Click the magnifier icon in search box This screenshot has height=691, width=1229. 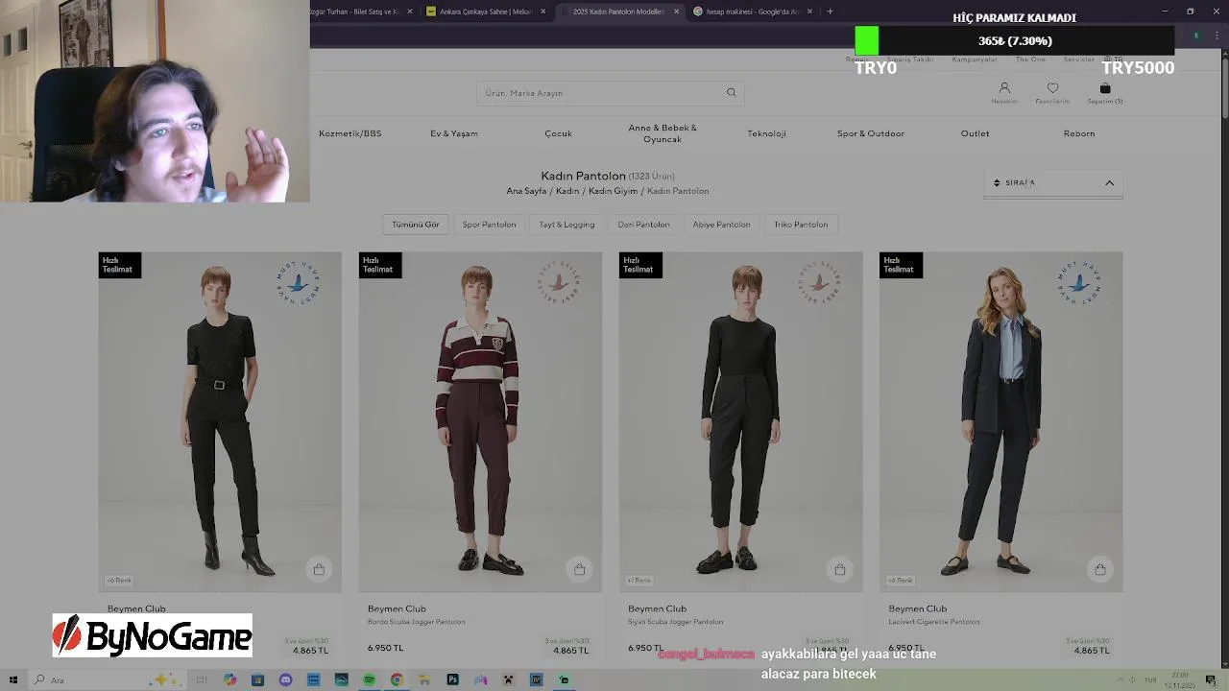tap(732, 93)
